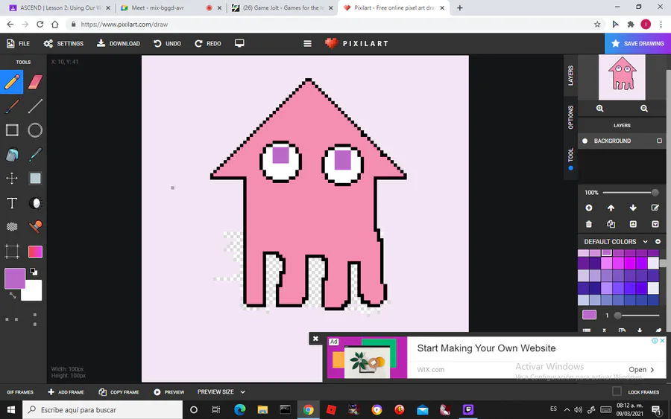This screenshot has width=671, height=419.
Task: Open the hamburger menu beside Pixilart logo
Action: tap(307, 44)
